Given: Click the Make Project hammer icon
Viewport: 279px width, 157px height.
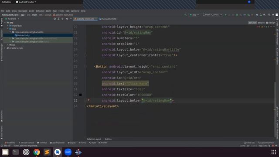Looking at the screenshot, I should pos(186,15).
